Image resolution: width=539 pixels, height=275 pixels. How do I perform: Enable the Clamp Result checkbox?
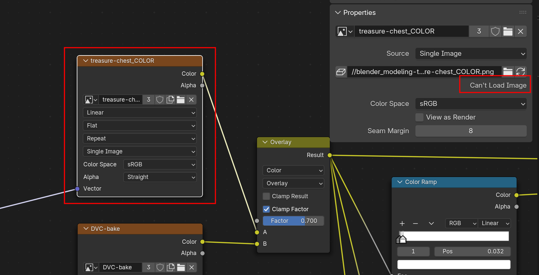266,196
